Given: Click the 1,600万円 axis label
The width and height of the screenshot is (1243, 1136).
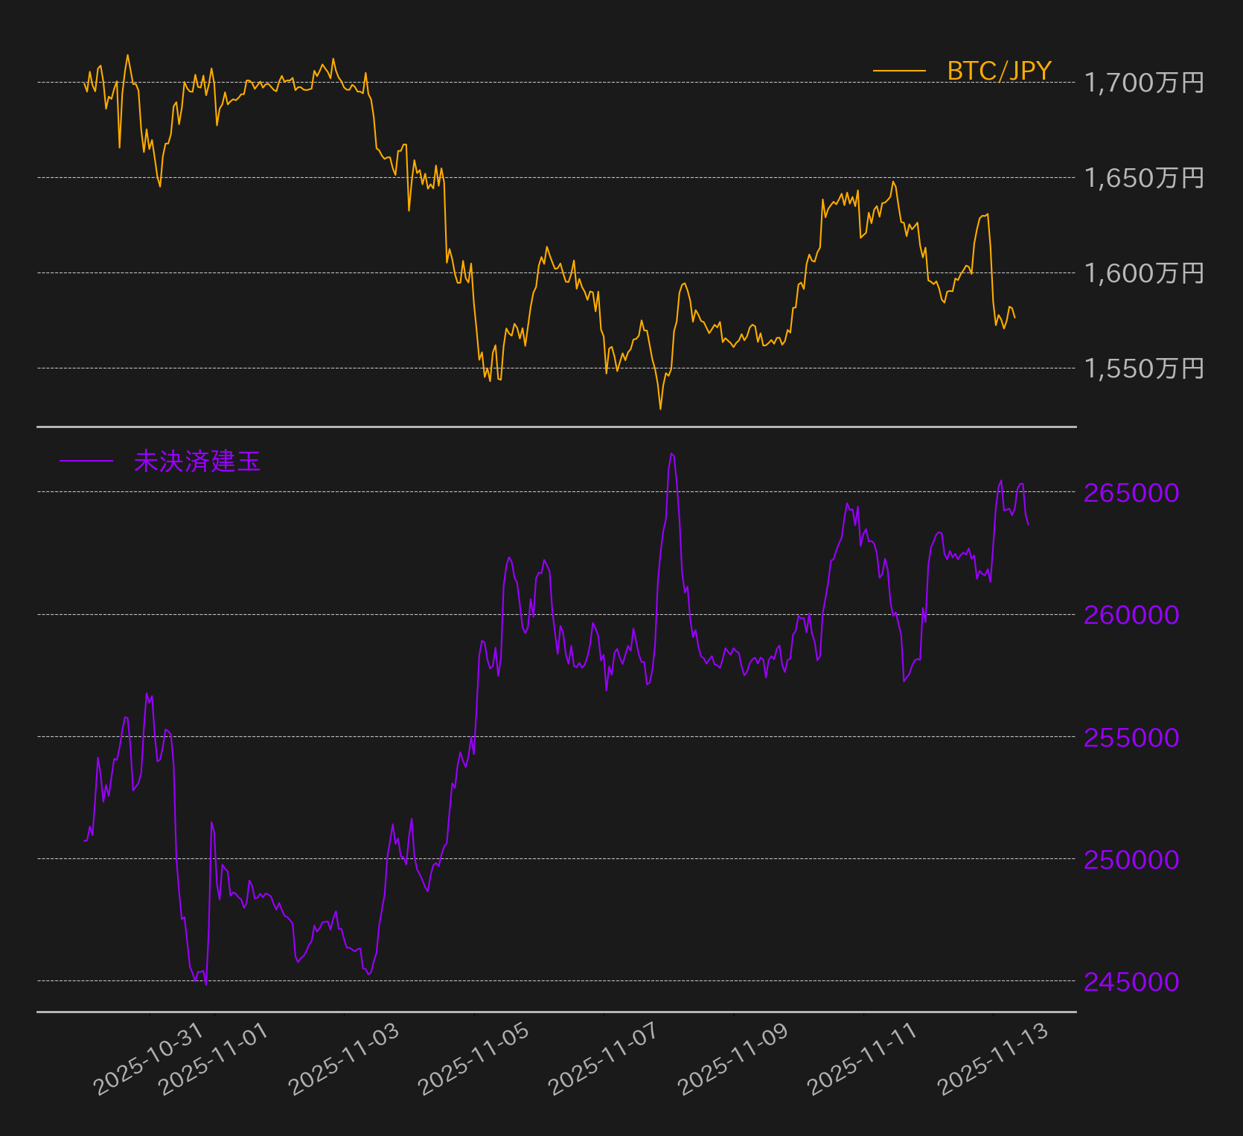Looking at the screenshot, I should pos(1144,273).
